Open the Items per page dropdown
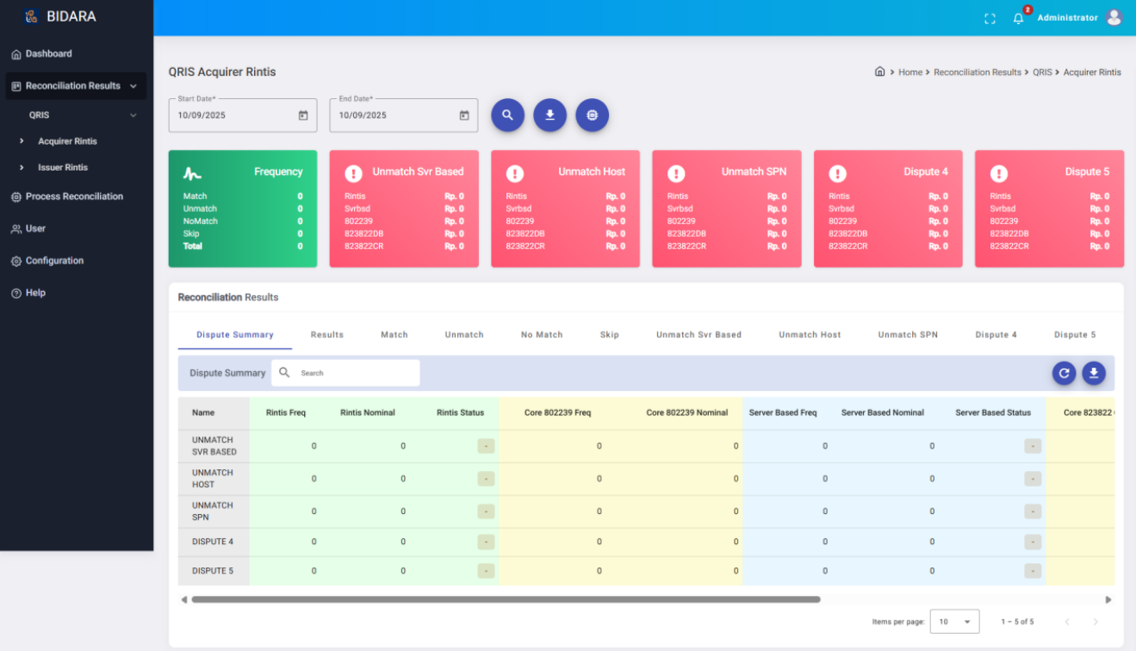Screen dimensions: 1136x651 (x=954, y=622)
